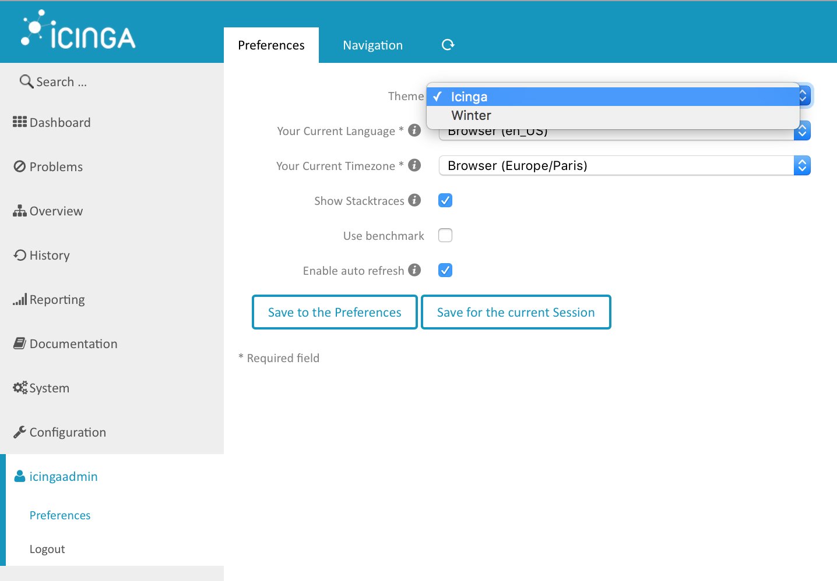Click the Enable auto refresh label
The height and width of the screenshot is (581, 837).
(x=353, y=271)
